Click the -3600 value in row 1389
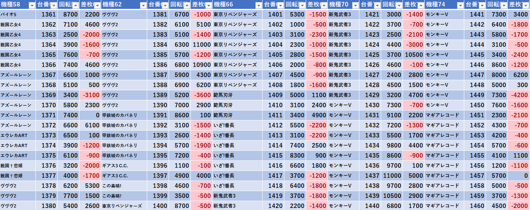The width and height of the screenshot is (530, 210). [202, 95]
